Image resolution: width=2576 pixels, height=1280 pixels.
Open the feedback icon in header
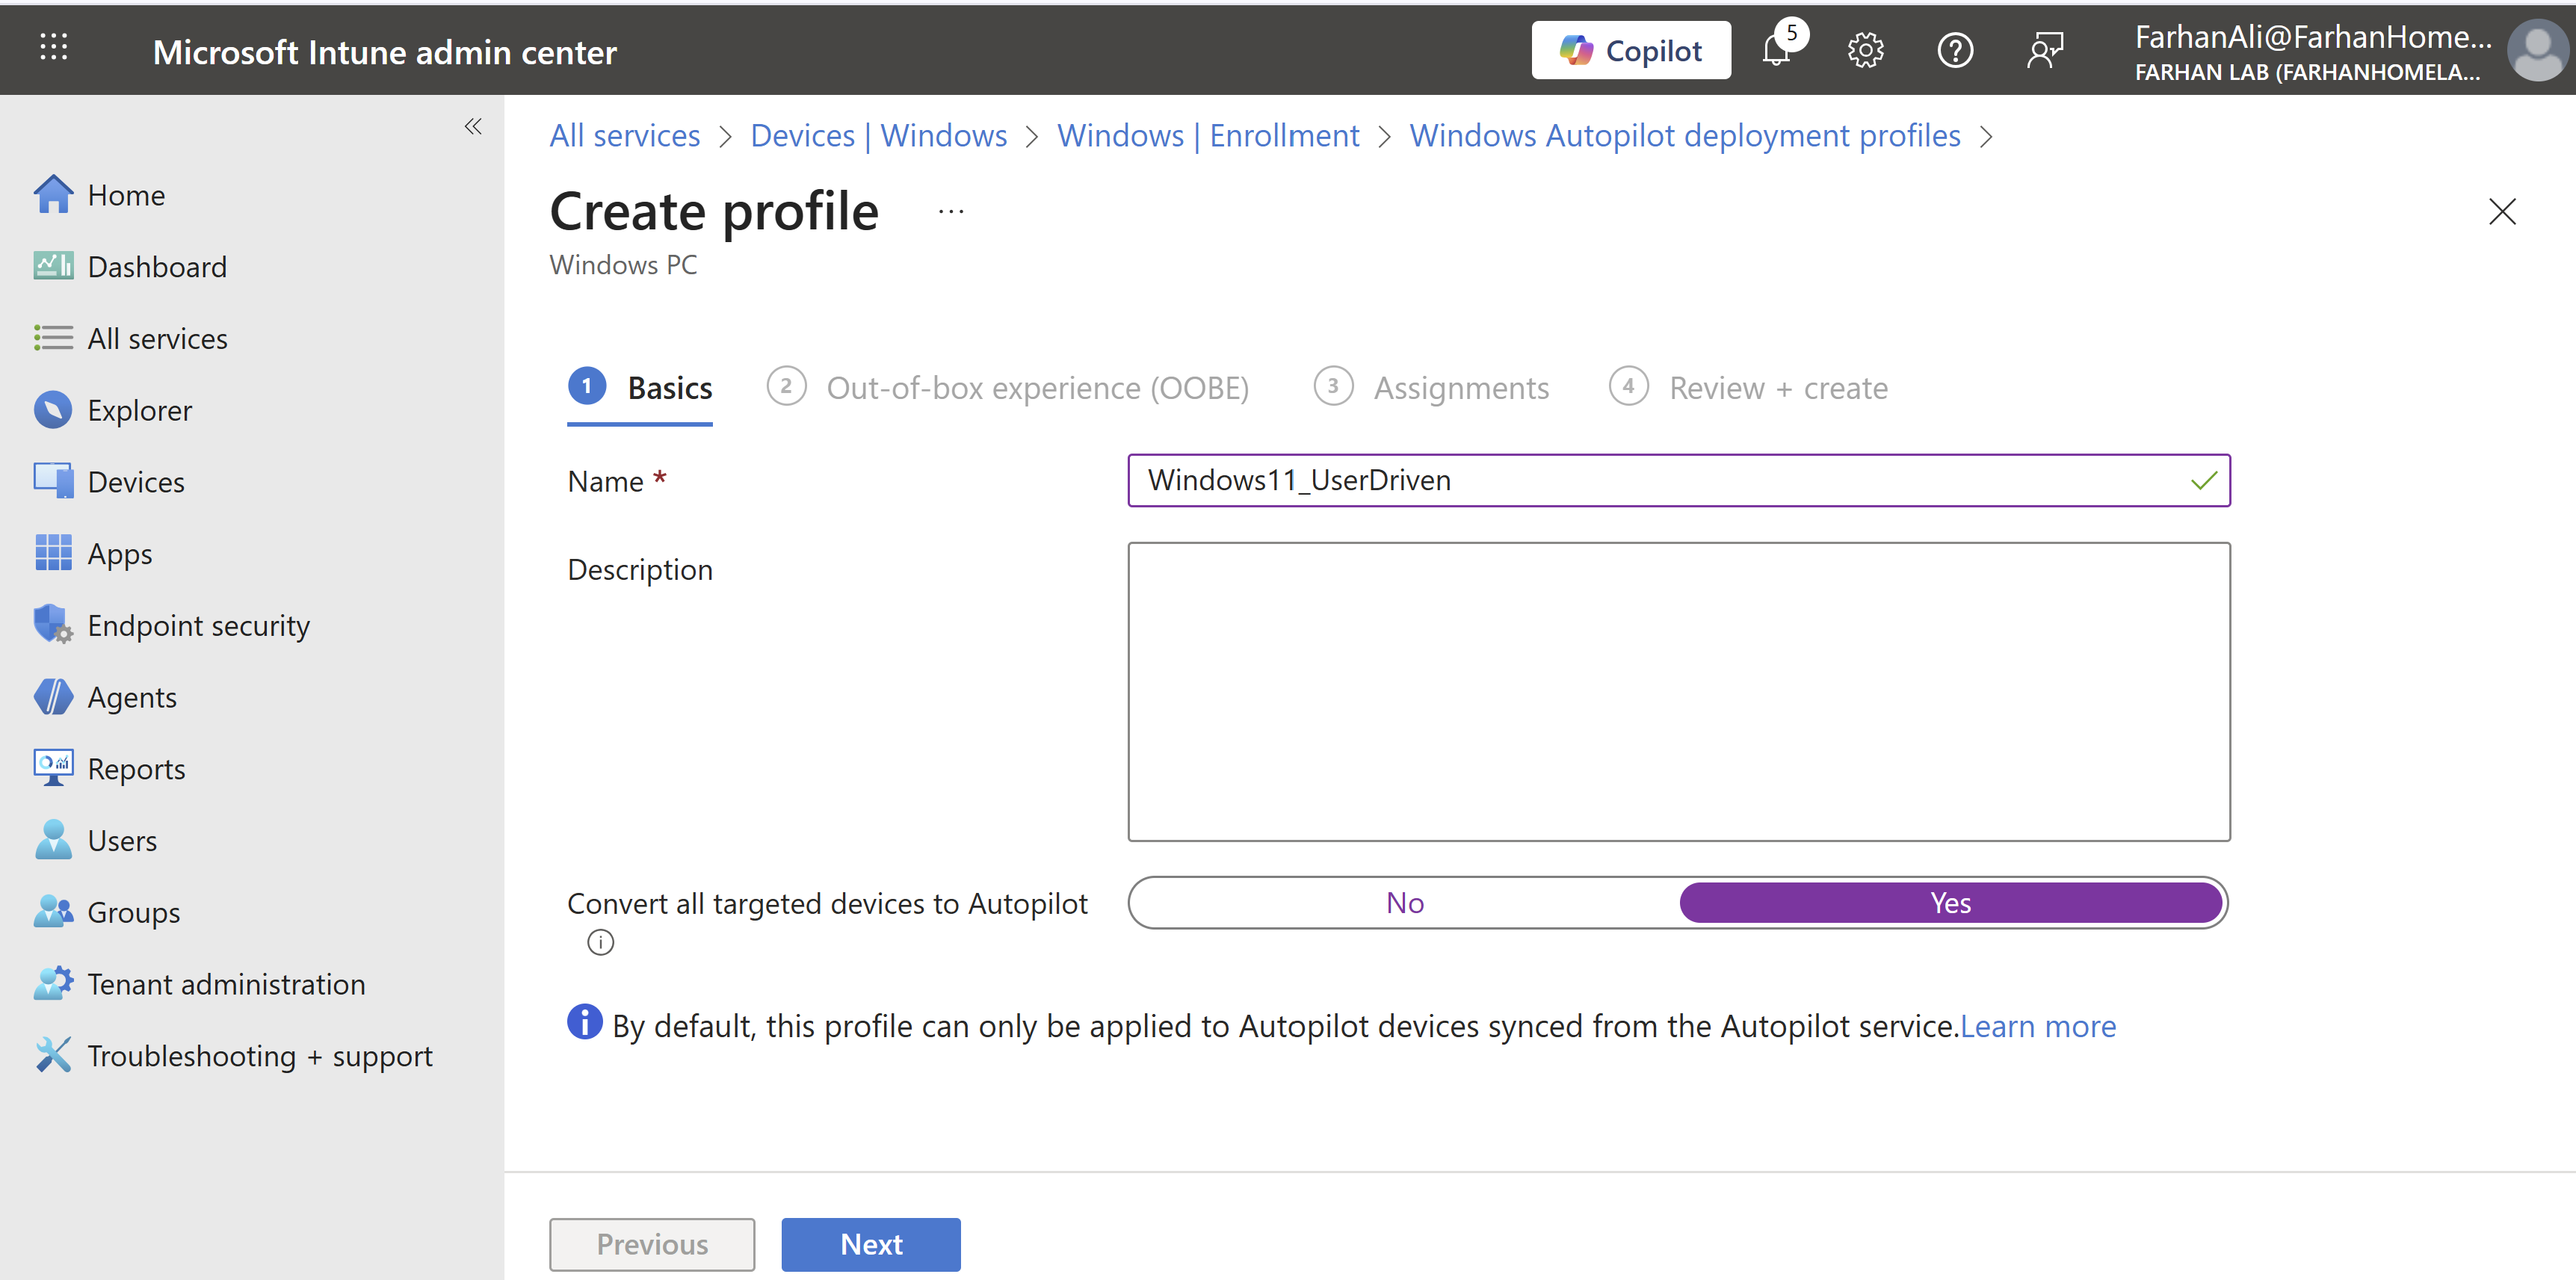pyautogui.click(x=2045, y=50)
